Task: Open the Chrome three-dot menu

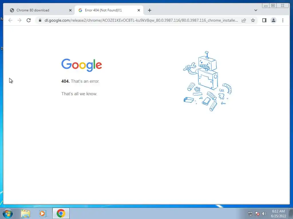Action: coord(283,20)
